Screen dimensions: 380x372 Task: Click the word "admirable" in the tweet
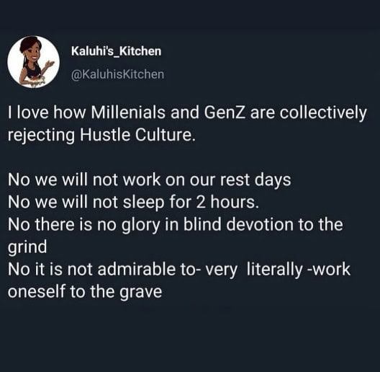click(137, 269)
